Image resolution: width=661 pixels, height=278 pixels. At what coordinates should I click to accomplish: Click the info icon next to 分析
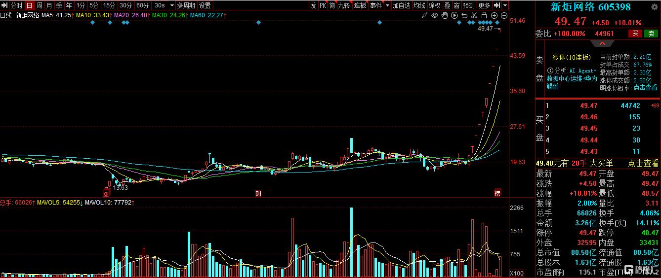pyautogui.click(x=550, y=70)
